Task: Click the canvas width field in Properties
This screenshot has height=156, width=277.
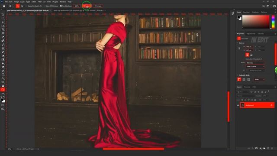Action: pos(249,46)
